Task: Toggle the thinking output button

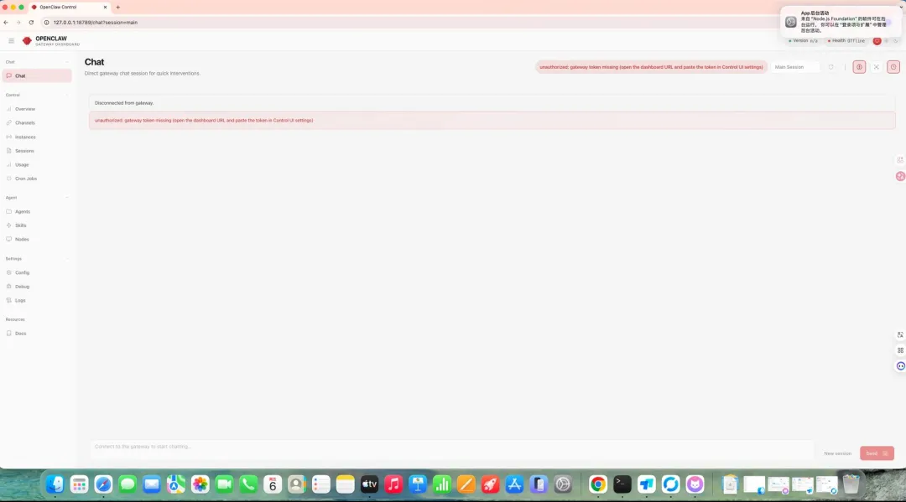Action: pos(859,67)
